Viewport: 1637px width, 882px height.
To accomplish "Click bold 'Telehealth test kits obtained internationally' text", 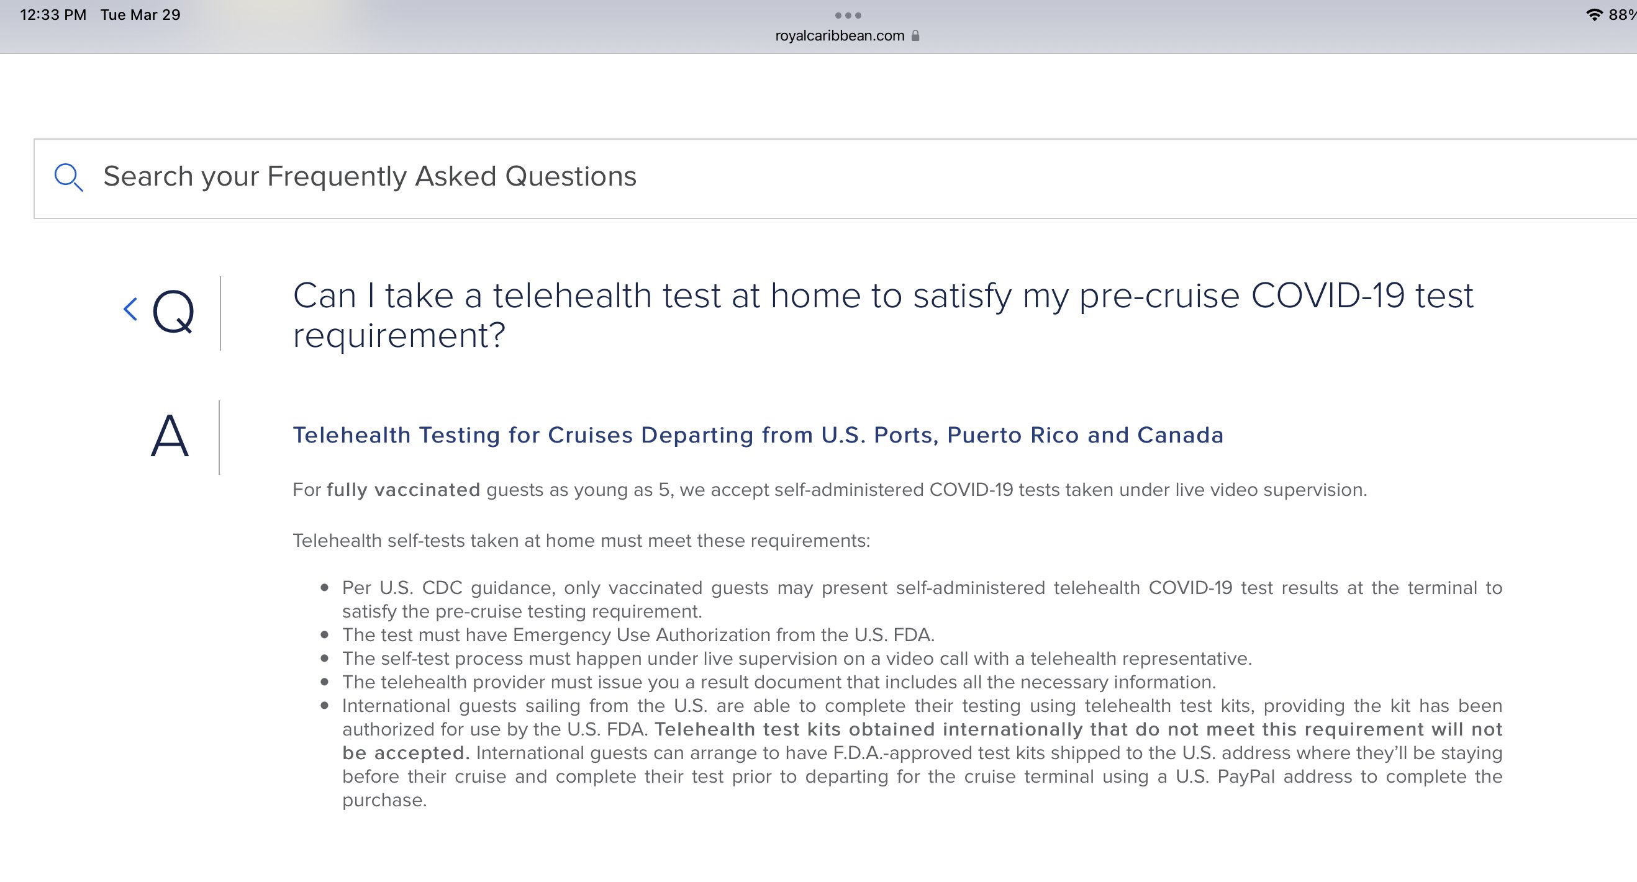I will 868,729.
